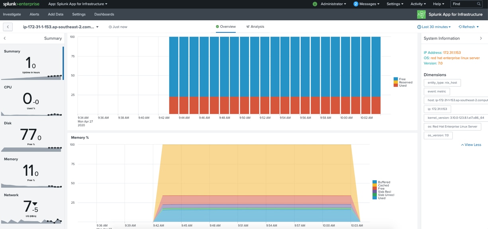The height and width of the screenshot is (229, 488).
Task: Switch to the Overview tab
Action: point(226,27)
